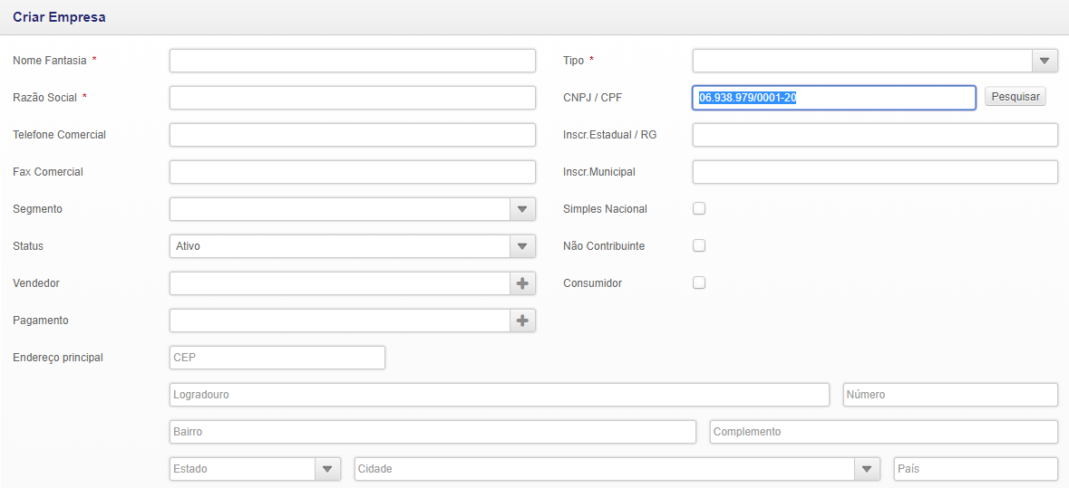Click the Logradouro address field
The height and width of the screenshot is (488, 1069).
[x=499, y=395]
